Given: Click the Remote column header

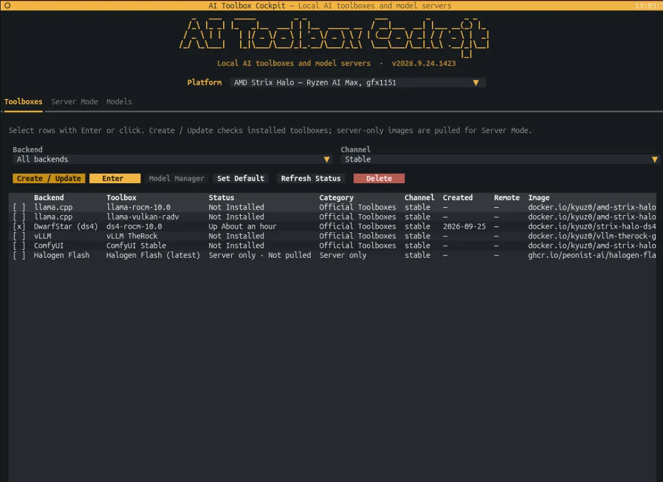Looking at the screenshot, I should click(x=506, y=197).
